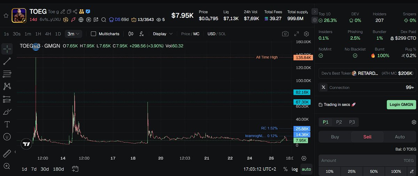Select the 1H timeframe
The width and height of the screenshot is (418, 176).
coord(38,34)
